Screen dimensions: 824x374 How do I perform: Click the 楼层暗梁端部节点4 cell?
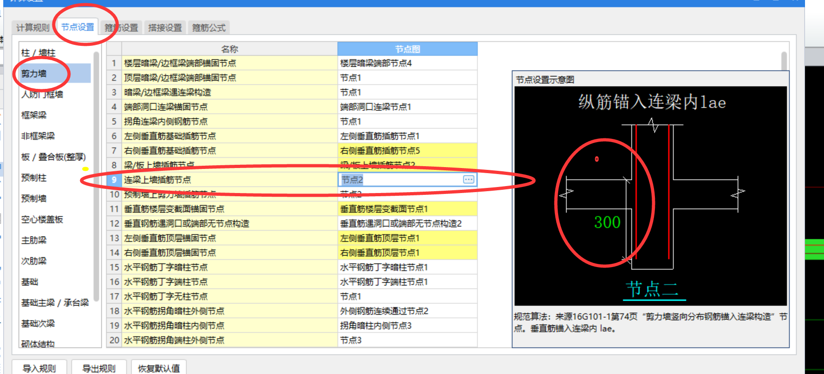[x=408, y=63]
